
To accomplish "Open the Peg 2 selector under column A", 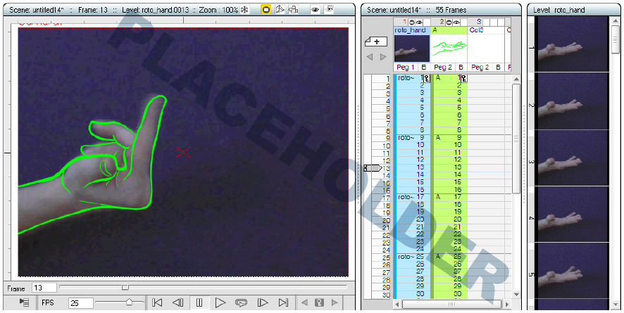I will pyautogui.click(x=444, y=67).
